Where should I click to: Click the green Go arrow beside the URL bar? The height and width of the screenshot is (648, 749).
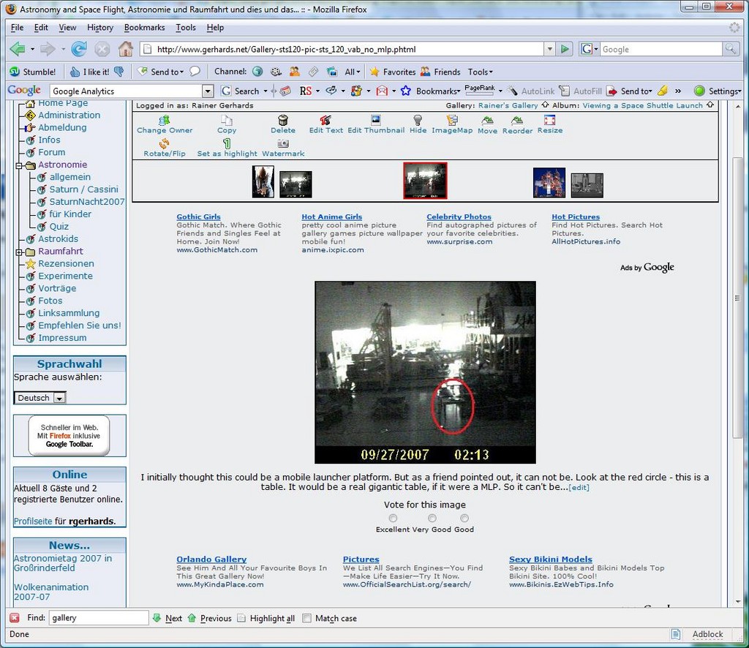coord(565,49)
